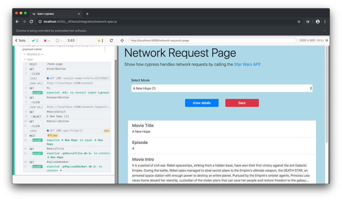
Task: Click the blue show details button
Action: [x=202, y=103]
